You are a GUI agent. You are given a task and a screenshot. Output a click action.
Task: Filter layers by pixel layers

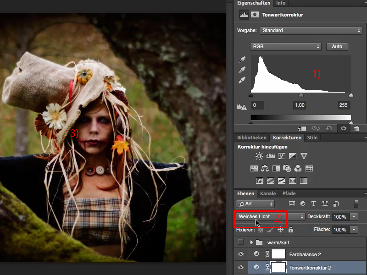click(292, 203)
